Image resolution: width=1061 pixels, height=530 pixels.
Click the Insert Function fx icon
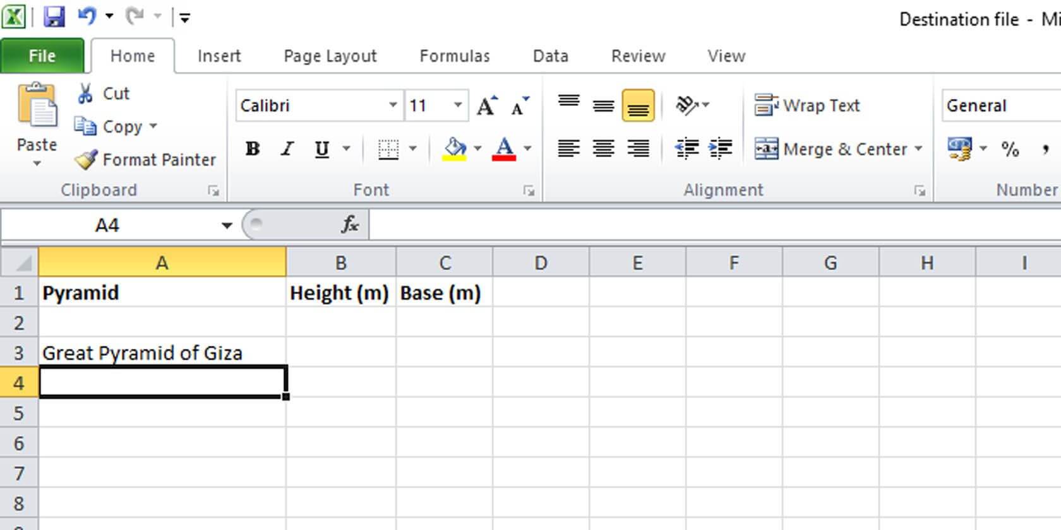tap(350, 225)
